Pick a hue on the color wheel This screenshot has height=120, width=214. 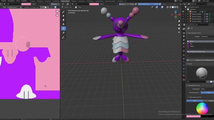(202, 109)
